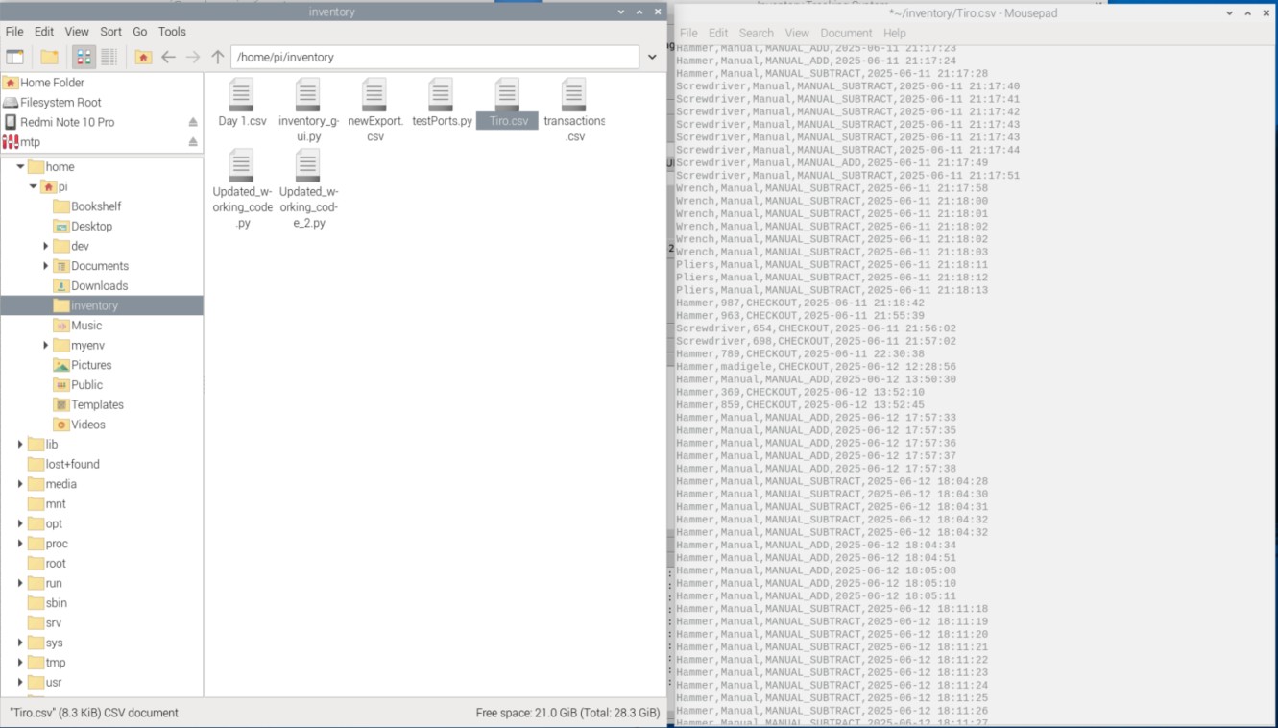
Task: Expand the opt folder in tree
Action: [x=20, y=523]
